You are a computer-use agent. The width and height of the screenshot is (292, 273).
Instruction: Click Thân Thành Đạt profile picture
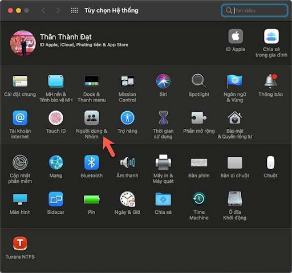[x=23, y=43]
